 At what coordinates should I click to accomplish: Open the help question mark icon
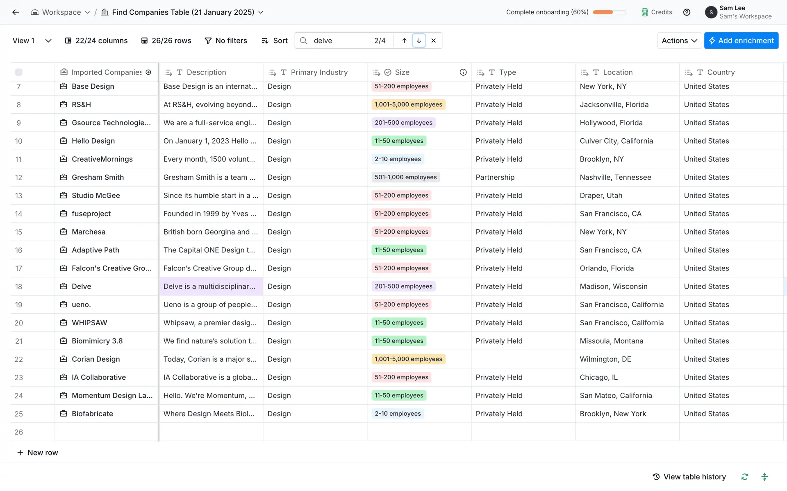[x=687, y=12]
